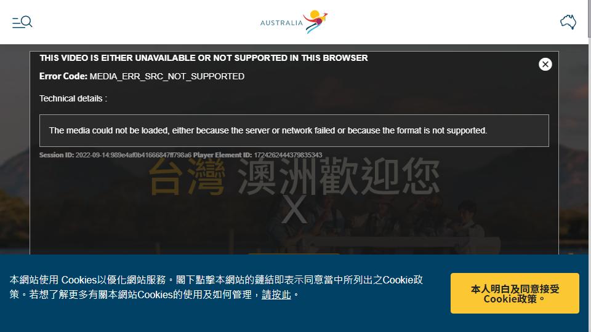Click the magnifier search icon
Image resolution: width=591 pixels, height=332 pixels.
tap(26, 22)
